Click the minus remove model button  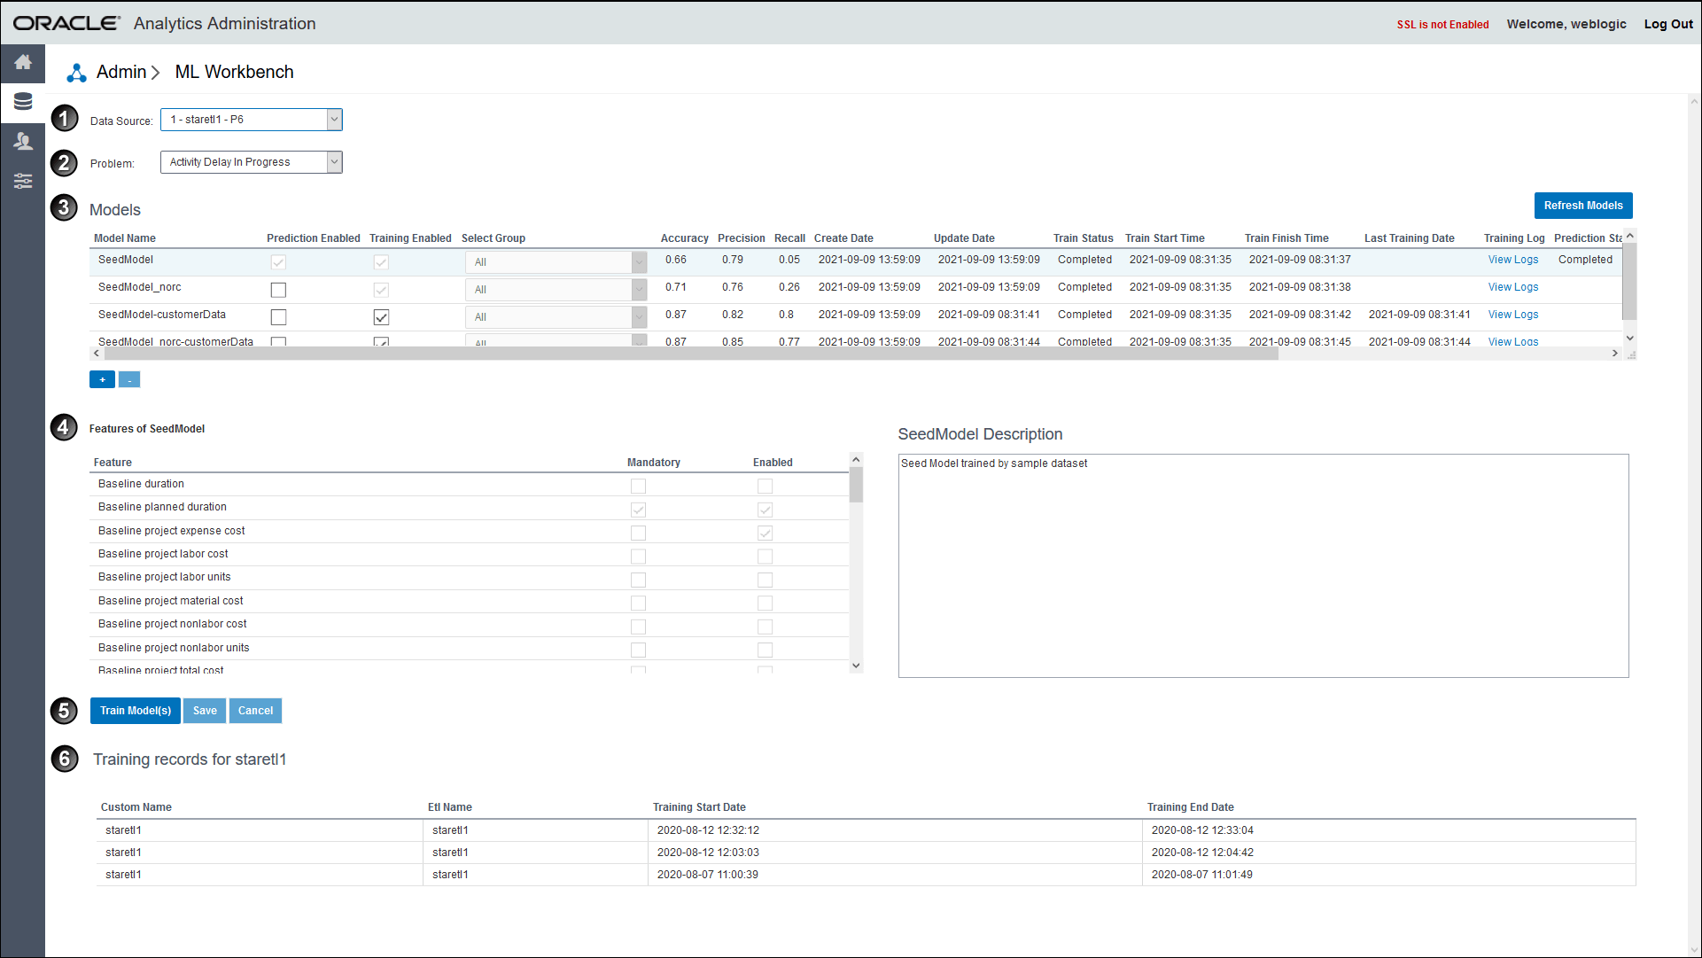[x=129, y=379]
